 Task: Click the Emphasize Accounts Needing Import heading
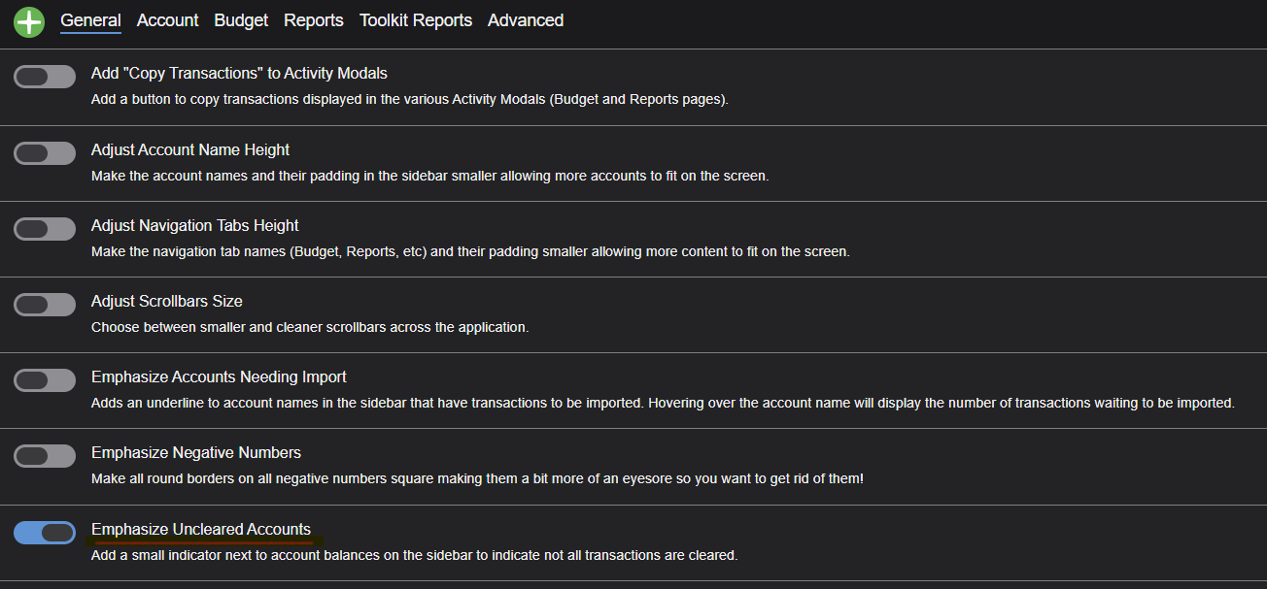pyautogui.click(x=219, y=376)
